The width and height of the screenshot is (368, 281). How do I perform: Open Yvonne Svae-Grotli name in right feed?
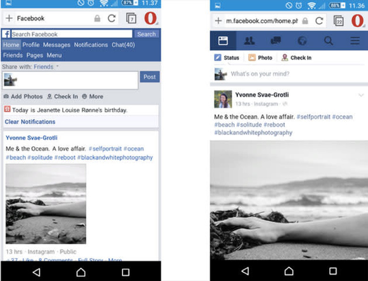[262, 95]
